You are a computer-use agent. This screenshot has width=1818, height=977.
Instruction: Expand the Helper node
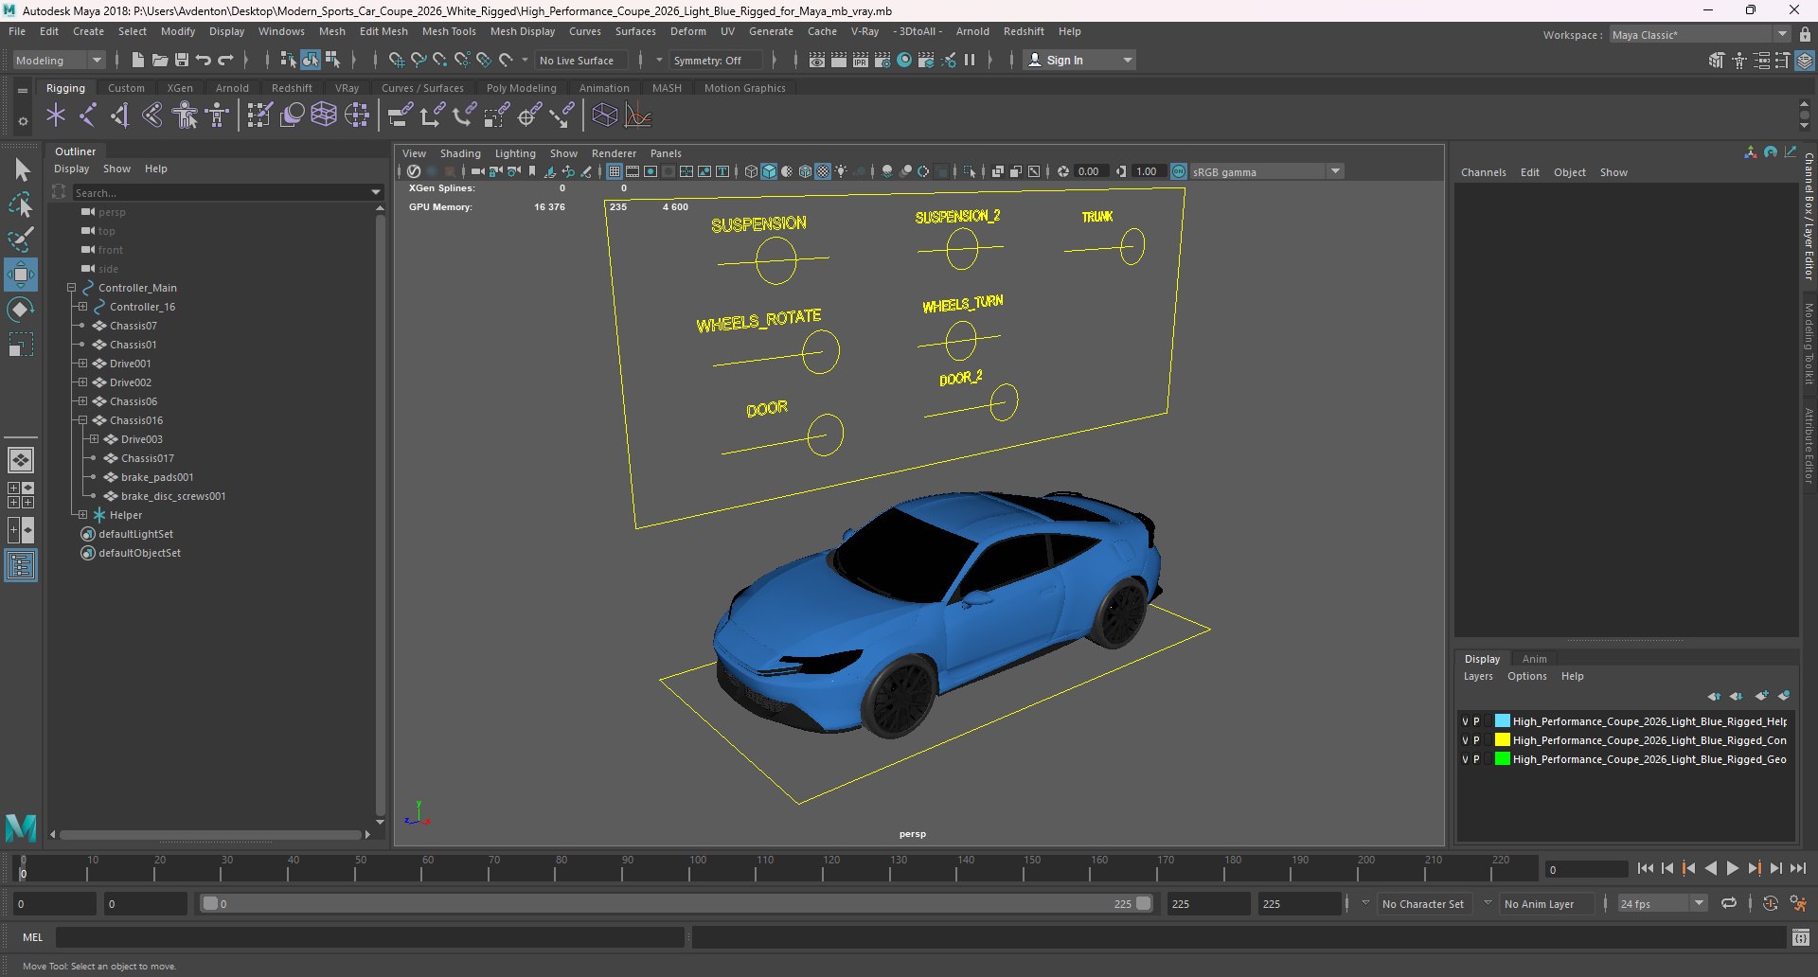click(x=82, y=515)
